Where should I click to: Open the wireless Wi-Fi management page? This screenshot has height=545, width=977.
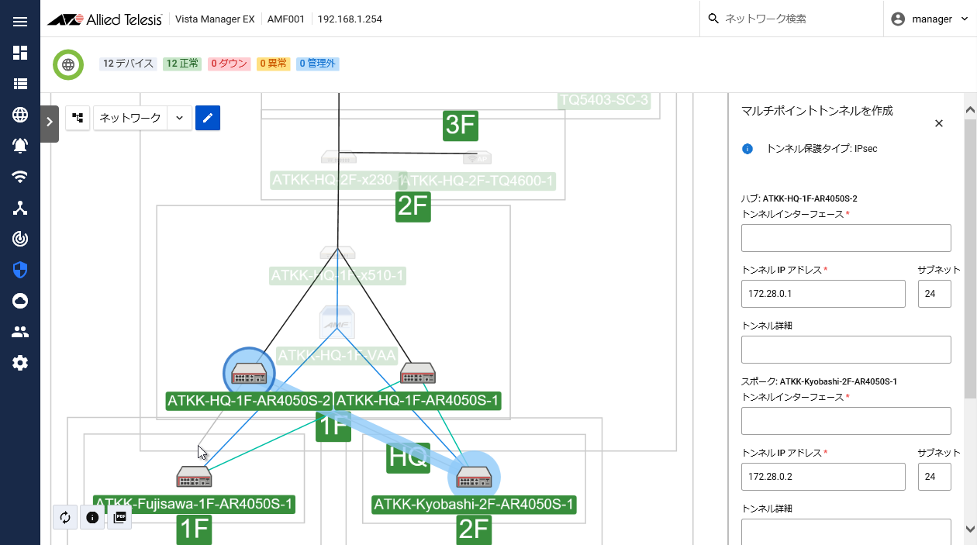(20, 177)
